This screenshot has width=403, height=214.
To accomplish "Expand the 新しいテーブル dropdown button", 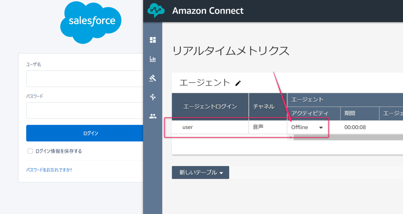I will click(x=200, y=172).
